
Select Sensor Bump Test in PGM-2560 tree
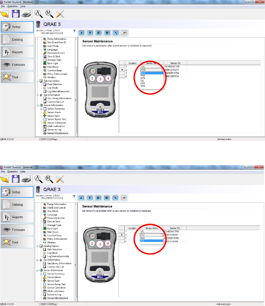tap(56, 284)
